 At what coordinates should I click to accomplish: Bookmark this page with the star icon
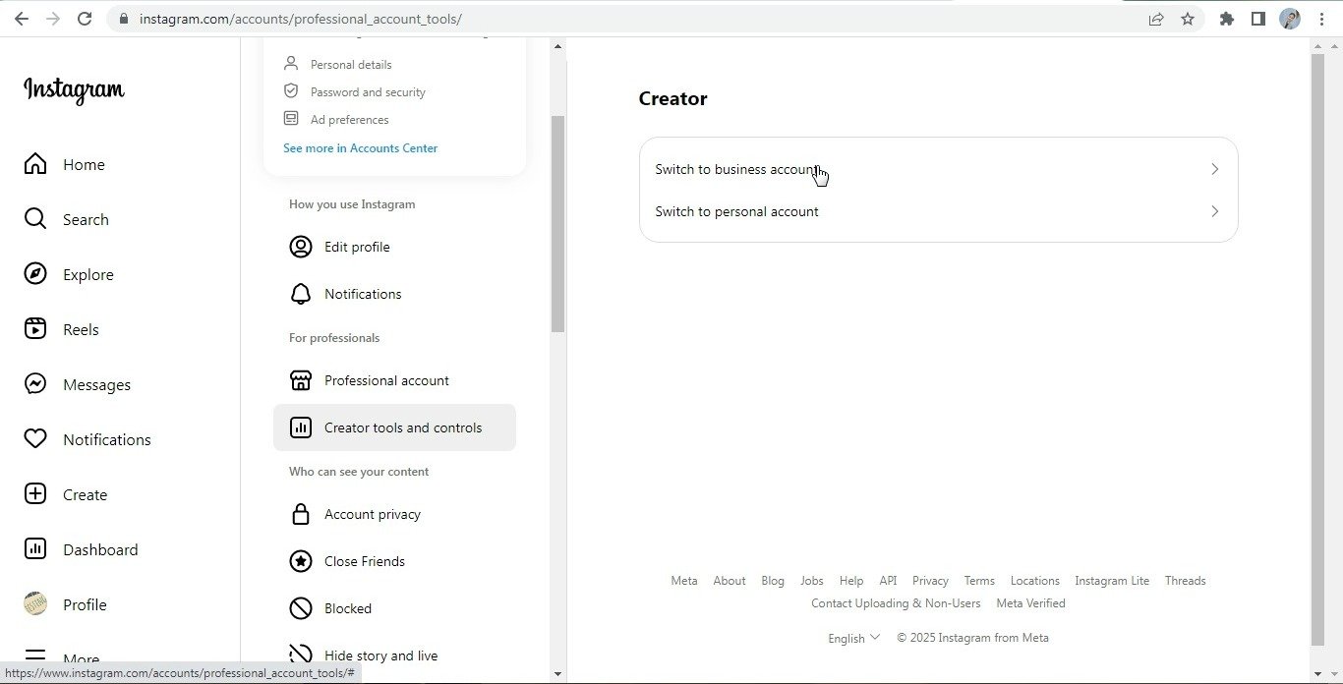click(x=1188, y=19)
